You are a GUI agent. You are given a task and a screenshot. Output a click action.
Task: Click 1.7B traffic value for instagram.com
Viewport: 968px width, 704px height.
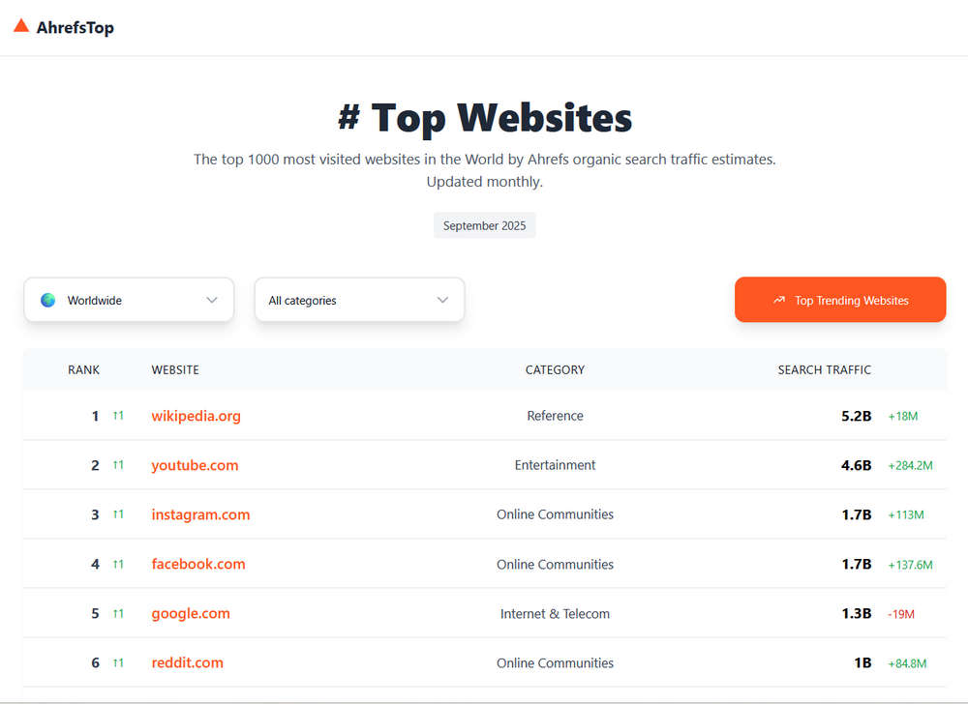857,514
